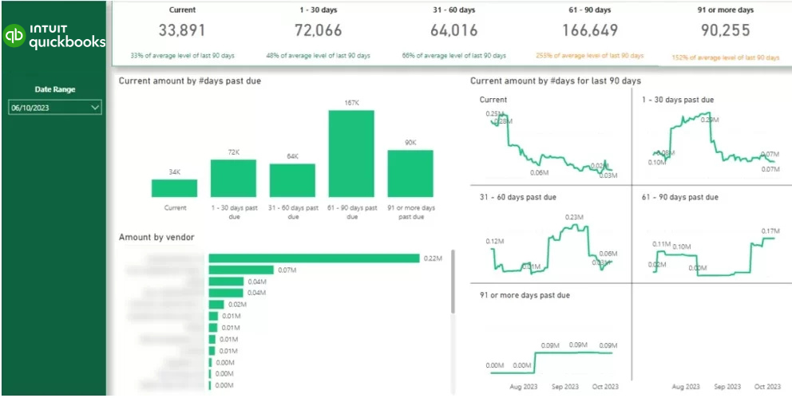Click the QuickBooks circular logo icon
792x398 pixels.
(x=14, y=36)
